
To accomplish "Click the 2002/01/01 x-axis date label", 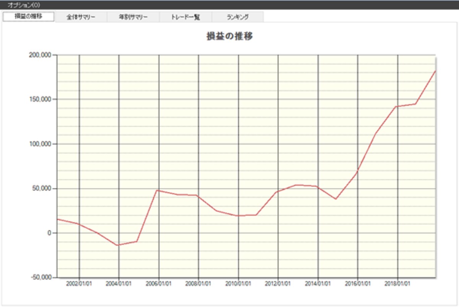I will [x=79, y=284].
